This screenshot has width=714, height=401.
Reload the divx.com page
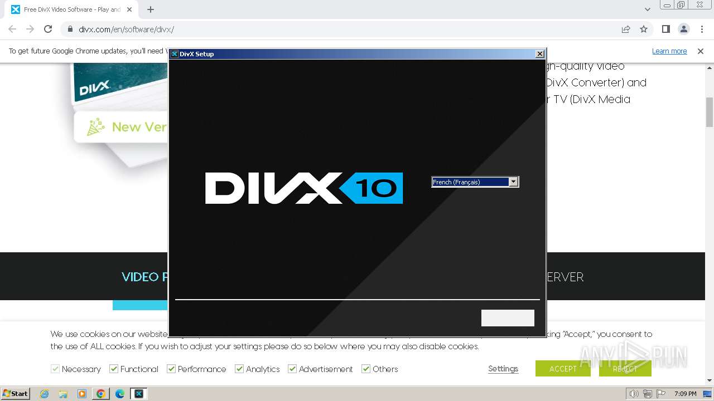tap(48, 29)
